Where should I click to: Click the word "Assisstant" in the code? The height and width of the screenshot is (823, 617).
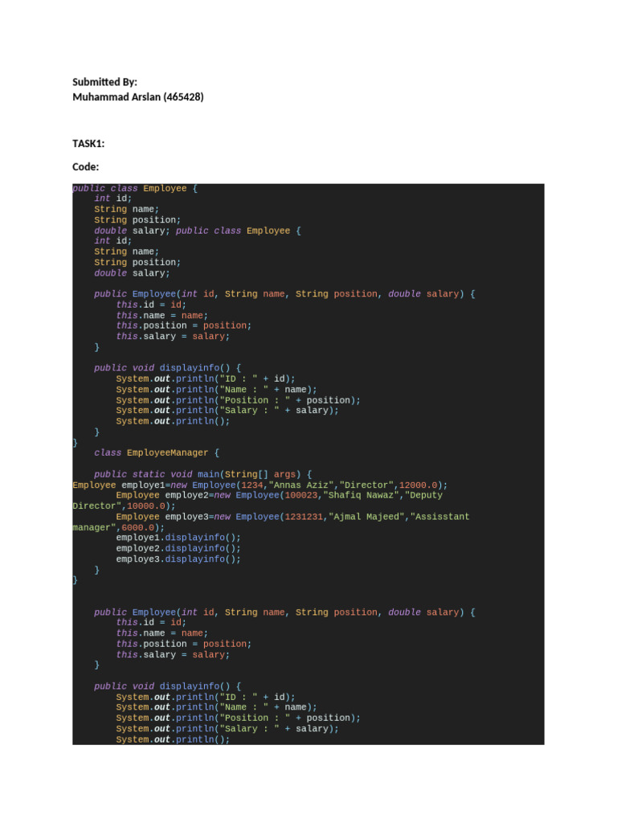pyautogui.click(x=439, y=517)
